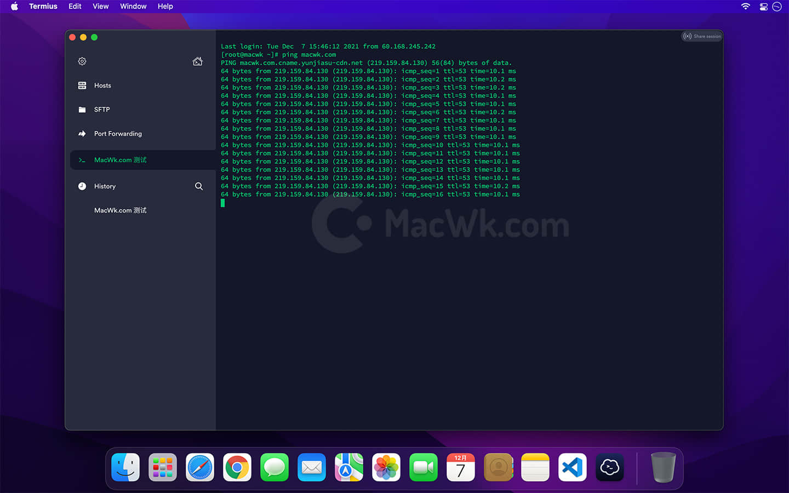The image size is (789, 493).
Task: Open Finder from the Dock
Action: click(x=125, y=467)
